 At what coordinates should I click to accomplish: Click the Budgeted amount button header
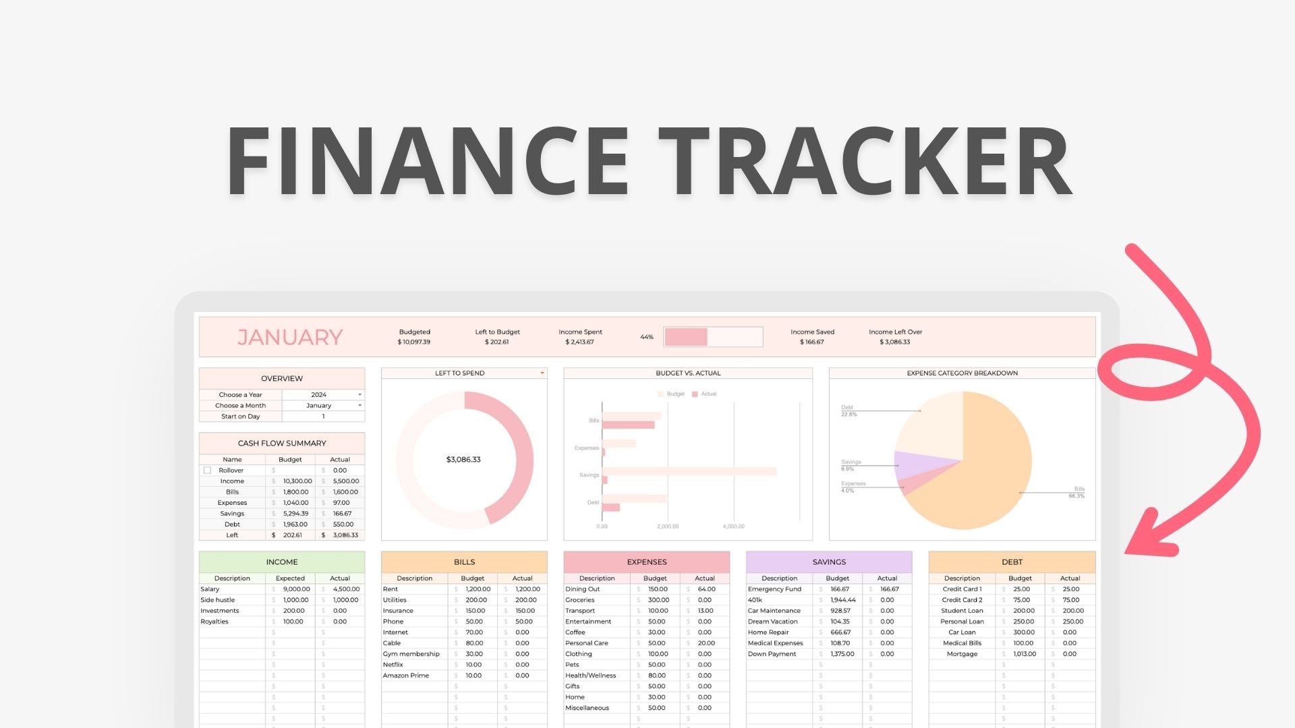[413, 332]
